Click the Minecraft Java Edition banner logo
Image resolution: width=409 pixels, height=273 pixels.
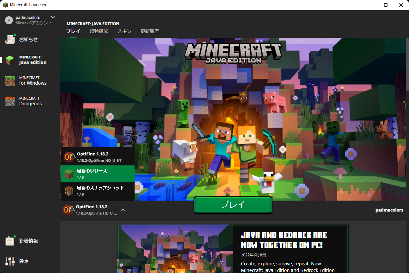pos(233,53)
